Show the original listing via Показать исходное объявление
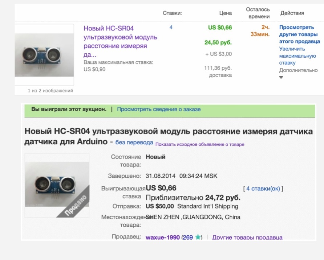 (x=200, y=144)
